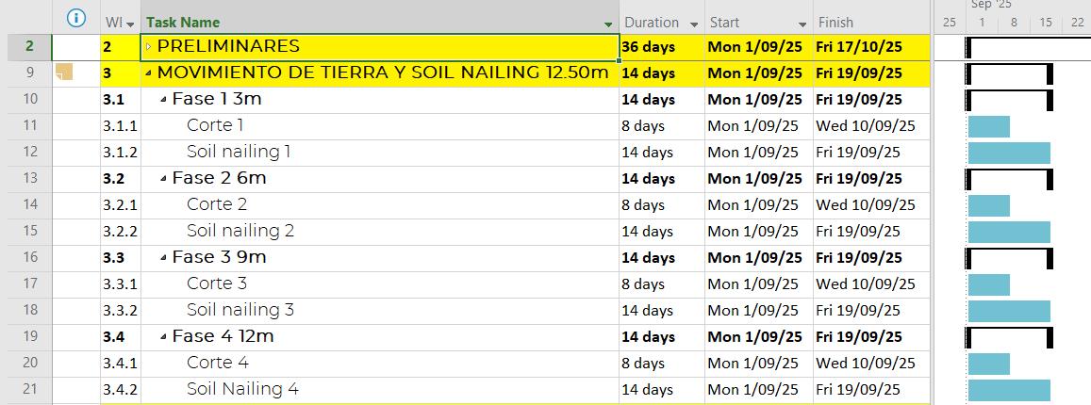
Task: Click the WBS cell 3.2.2
Action: point(121,232)
